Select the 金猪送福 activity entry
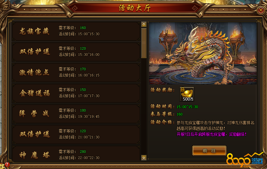This screenshot has width=267, height=169. [76, 93]
